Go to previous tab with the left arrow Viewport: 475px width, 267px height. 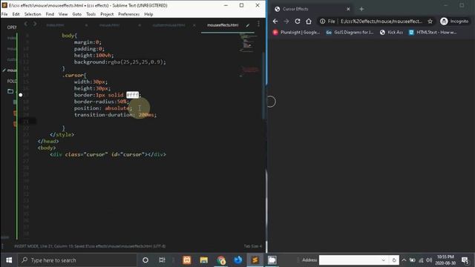(x=26, y=24)
